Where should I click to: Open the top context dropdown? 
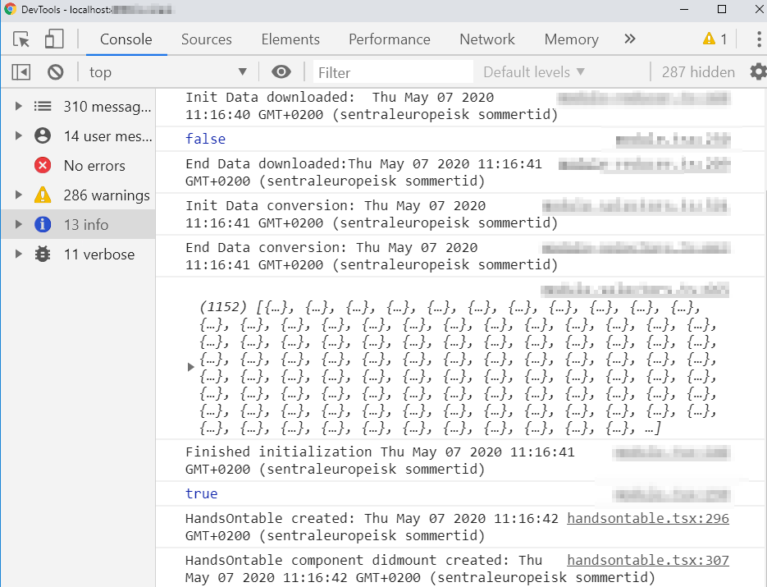tap(167, 72)
